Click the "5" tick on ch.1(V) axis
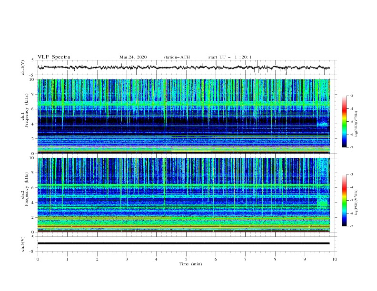377x291 pixels. click(33, 60)
